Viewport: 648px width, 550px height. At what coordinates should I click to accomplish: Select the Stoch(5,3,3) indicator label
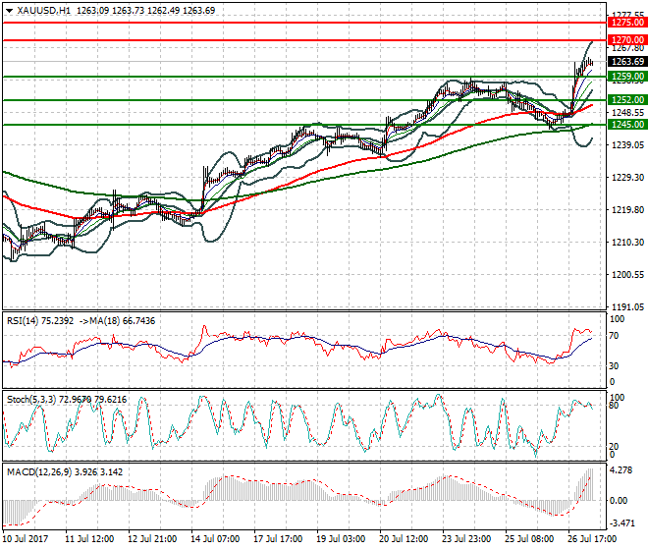(x=67, y=400)
